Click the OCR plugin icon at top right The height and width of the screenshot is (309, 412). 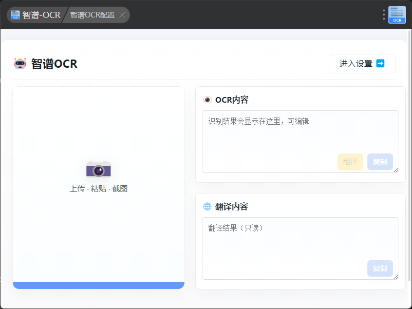click(x=397, y=15)
